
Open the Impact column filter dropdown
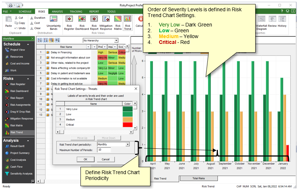(115, 47)
